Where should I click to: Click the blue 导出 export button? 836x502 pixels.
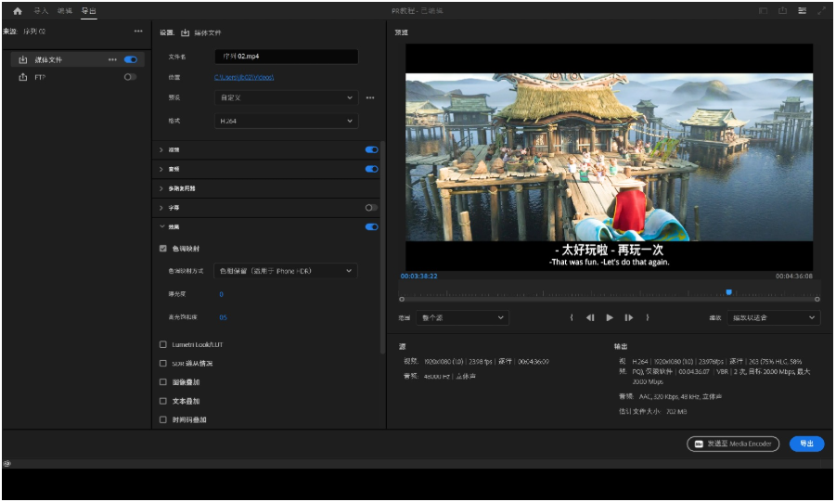coord(806,444)
